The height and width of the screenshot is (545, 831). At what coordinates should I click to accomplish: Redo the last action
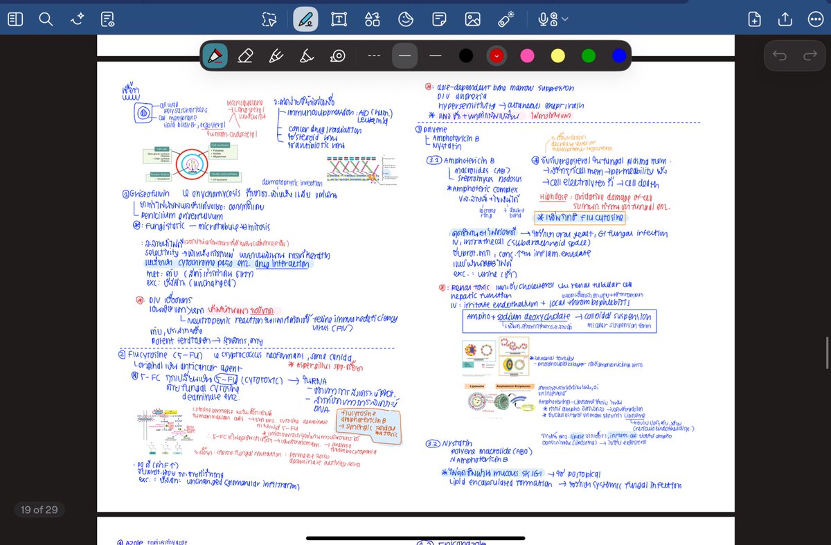coord(810,55)
